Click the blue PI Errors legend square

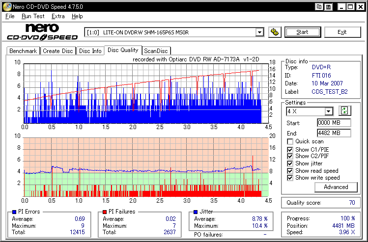[13, 212]
